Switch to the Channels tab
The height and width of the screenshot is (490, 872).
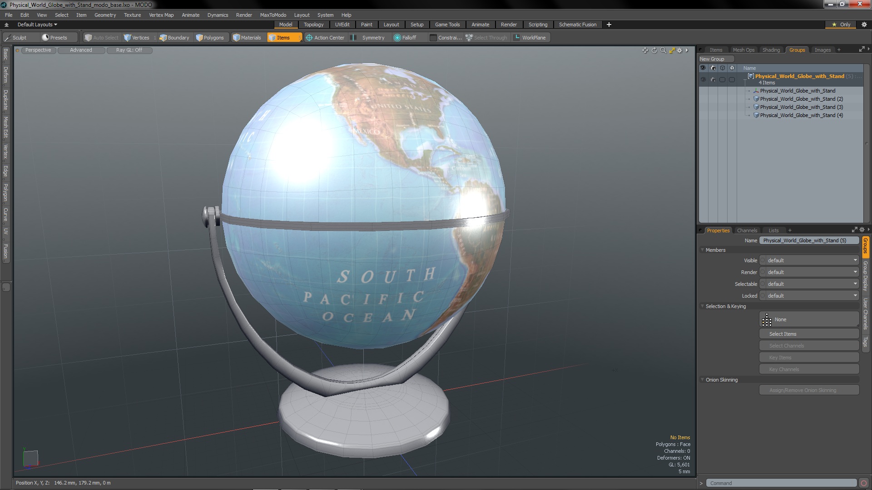pos(747,230)
